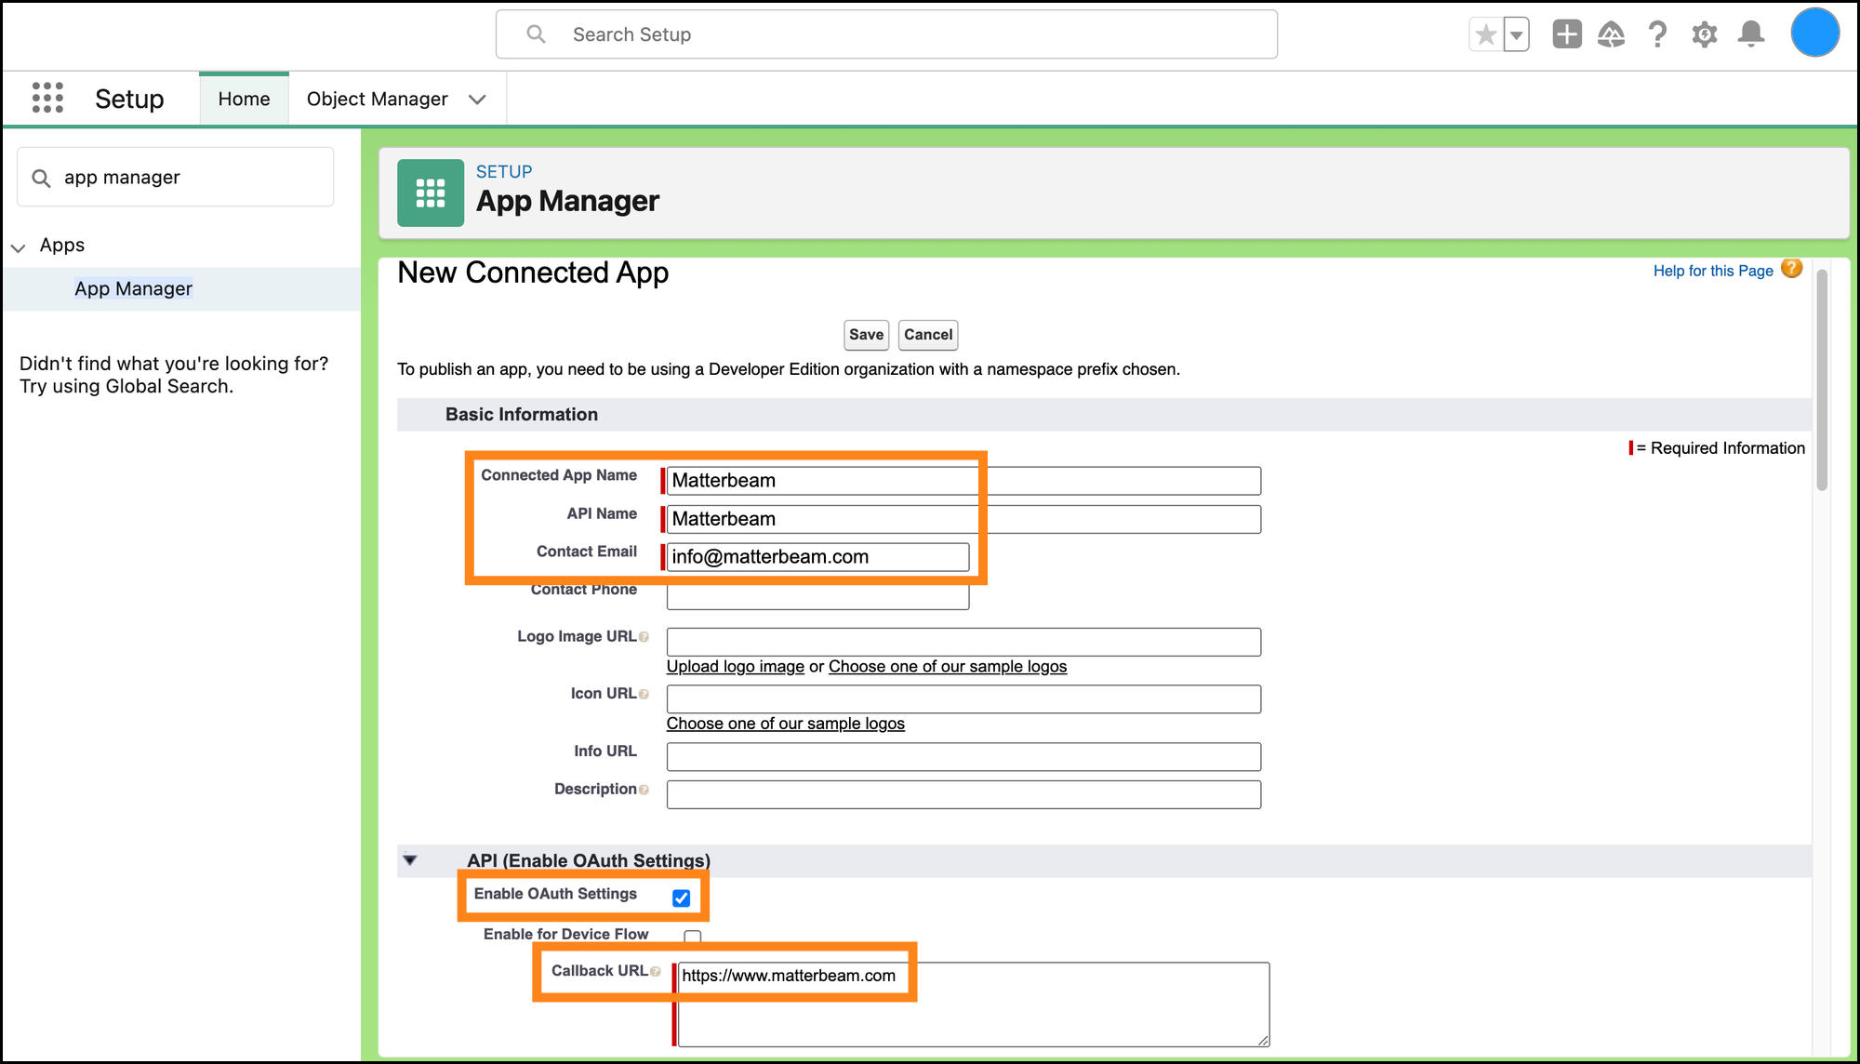Click the Trailhead guidance icon

(x=1611, y=35)
